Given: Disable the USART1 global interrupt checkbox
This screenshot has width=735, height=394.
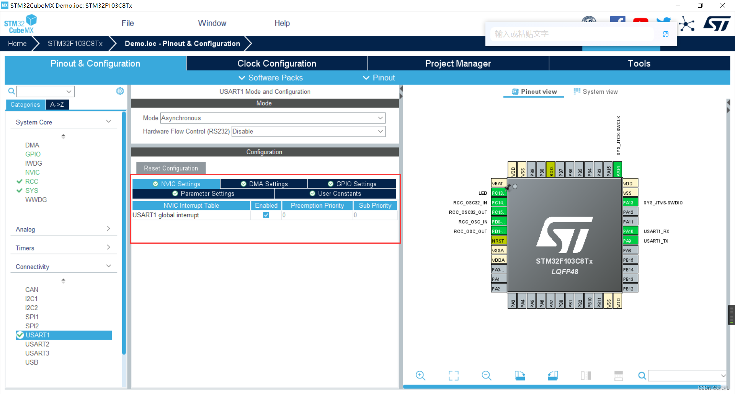Looking at the screenshot, I should pos(266,215).
